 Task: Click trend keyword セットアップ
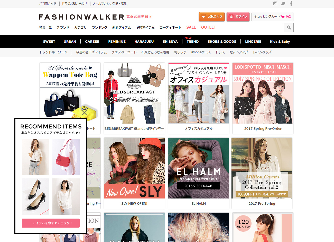pos(239,52)
